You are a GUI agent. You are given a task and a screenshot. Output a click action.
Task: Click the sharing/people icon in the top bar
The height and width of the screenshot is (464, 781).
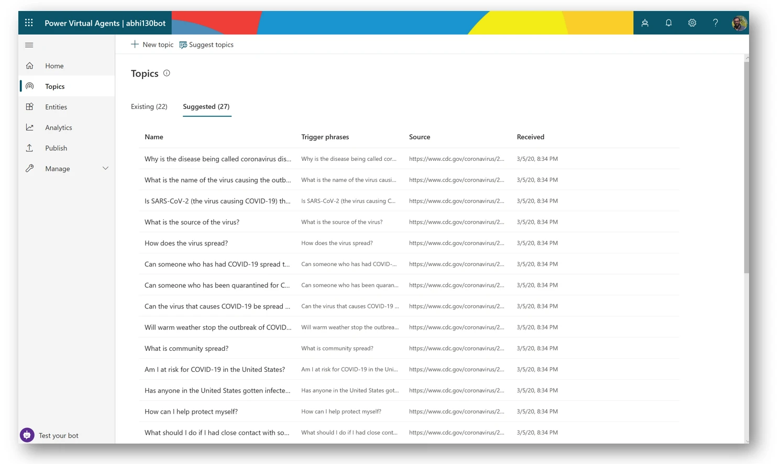[645, 23]
